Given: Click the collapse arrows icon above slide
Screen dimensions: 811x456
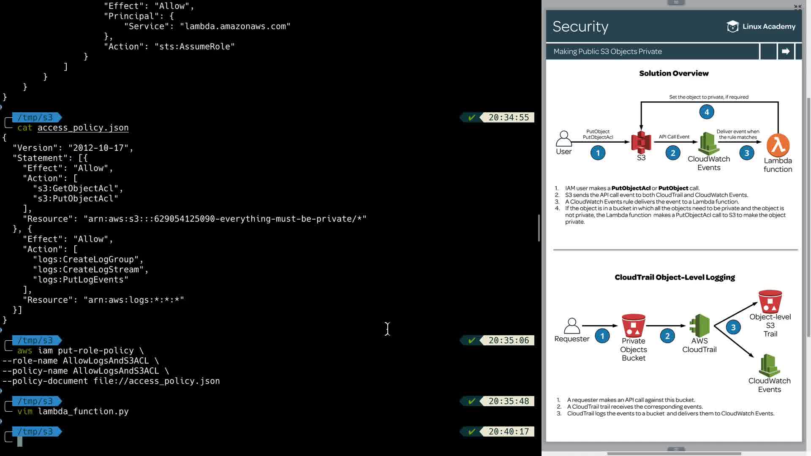Looking at the screenshot, I should click(x=797, y=7).
